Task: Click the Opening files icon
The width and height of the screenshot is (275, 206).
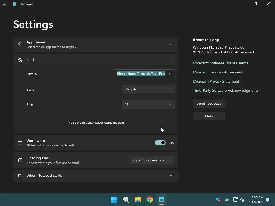Action: 20,160
